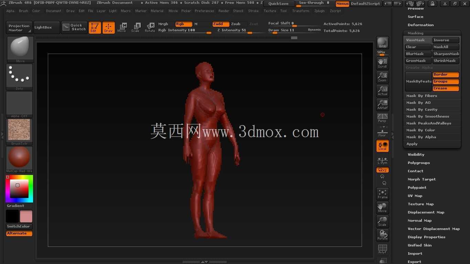Viewport: 470px width, 264px height.
Task: Click the QuickSave button
Action: pos(279,4)
